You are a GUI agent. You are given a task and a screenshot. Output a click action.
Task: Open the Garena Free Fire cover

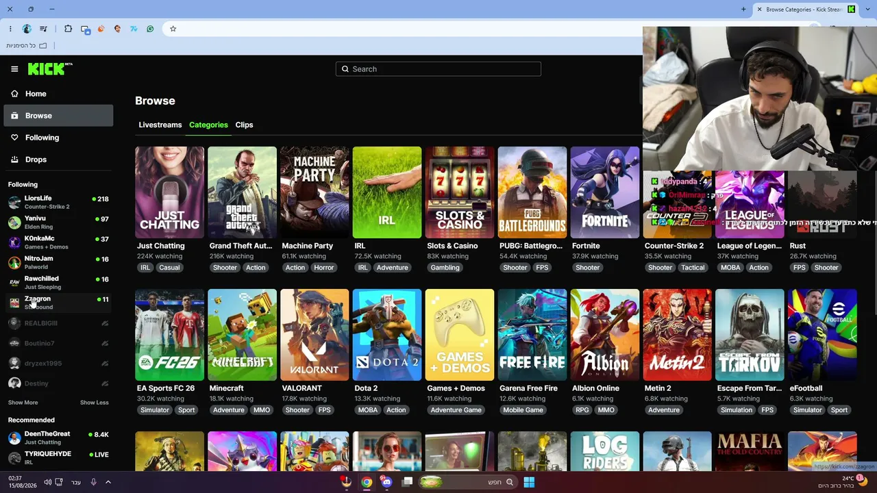click(532, 335)
